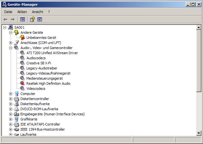Viewport: 203px width, 144px height.
Task: Click the disabled Realtek High Definition Audio icon
Action: 23,83
